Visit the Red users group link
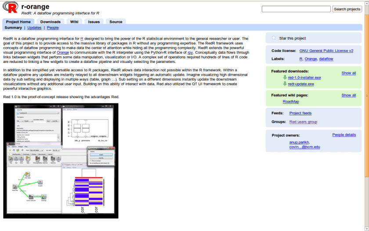This screenshot has width=369, height=231. (303, 122)
